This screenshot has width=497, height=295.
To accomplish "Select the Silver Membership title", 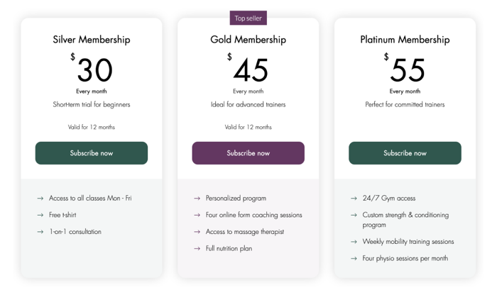I will coord(92,40).
